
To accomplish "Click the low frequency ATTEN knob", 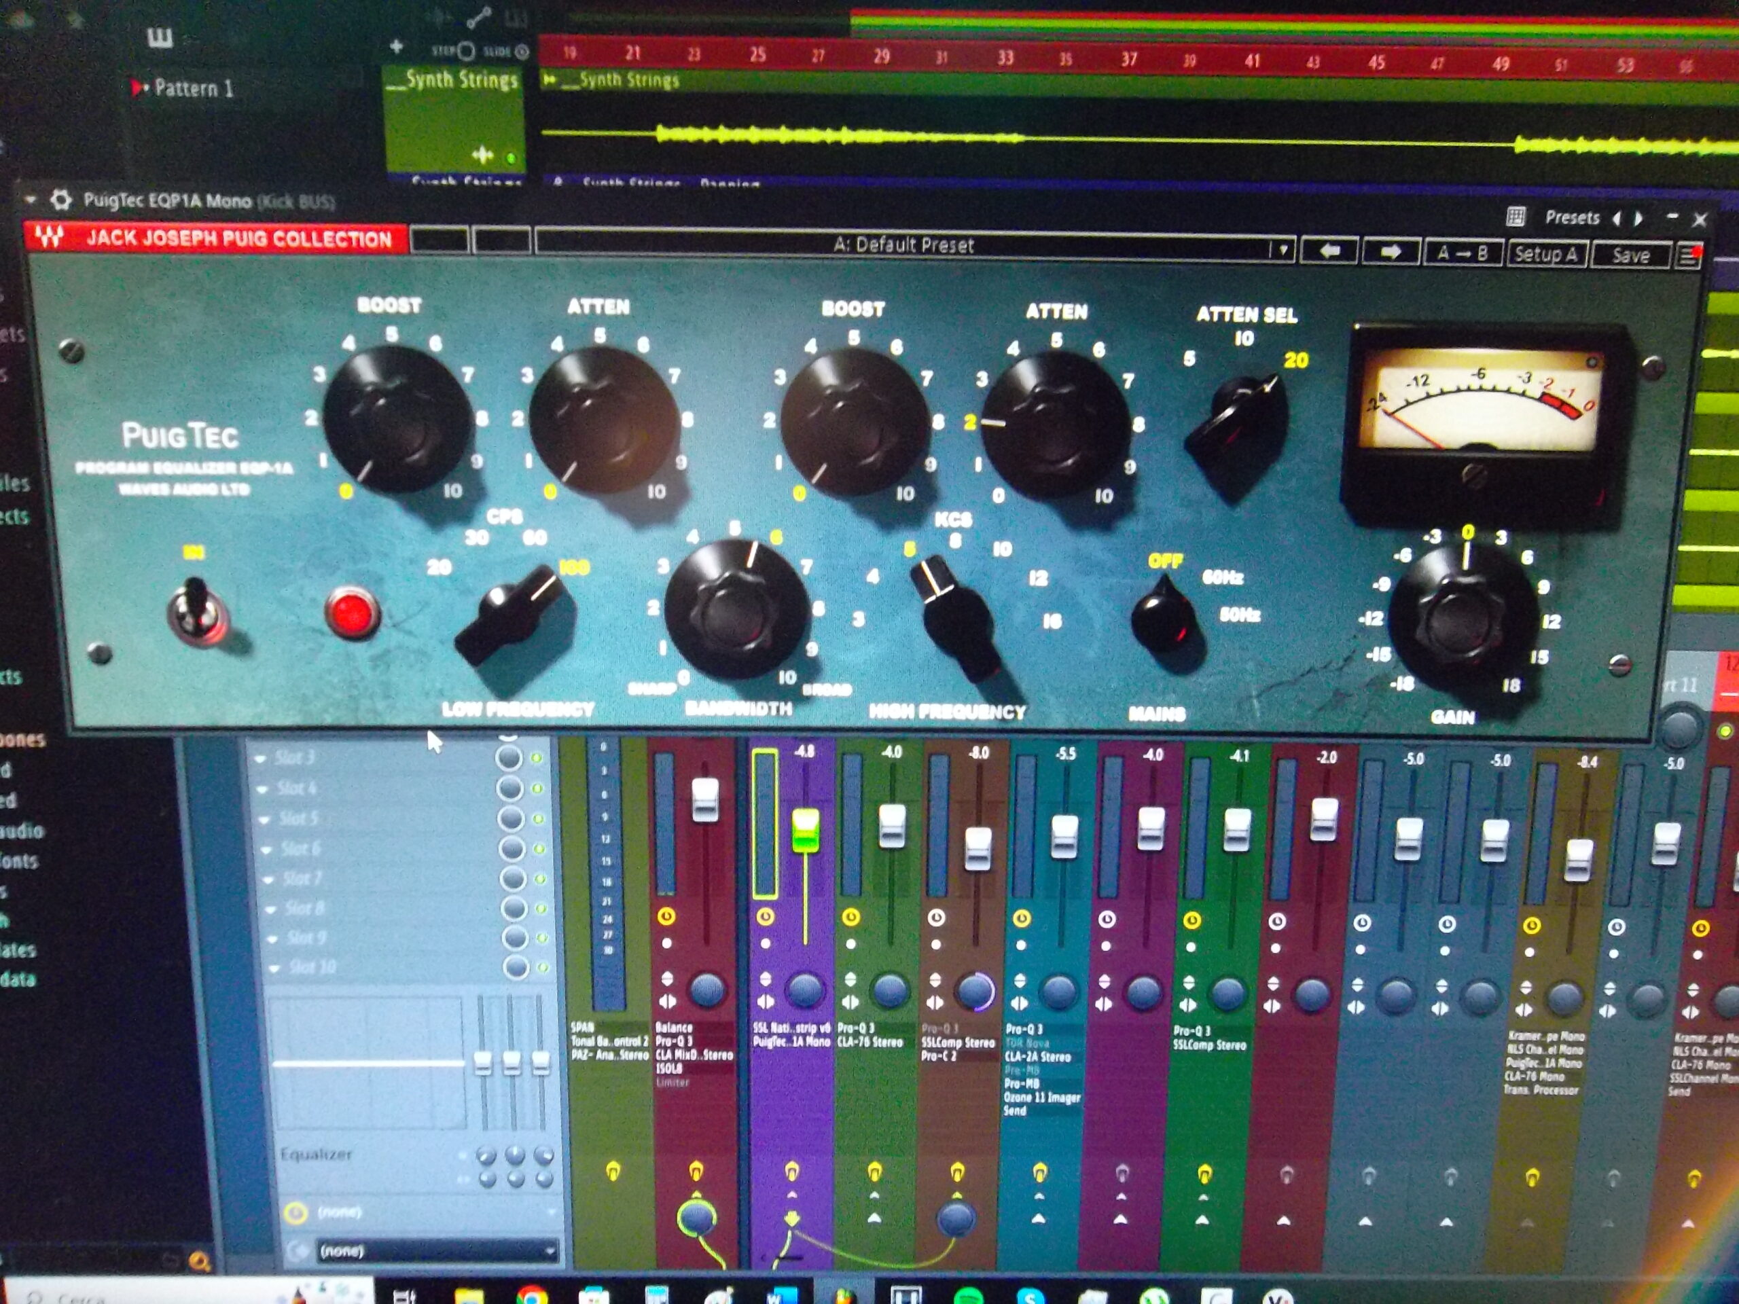I will click(x=605, y=420).
